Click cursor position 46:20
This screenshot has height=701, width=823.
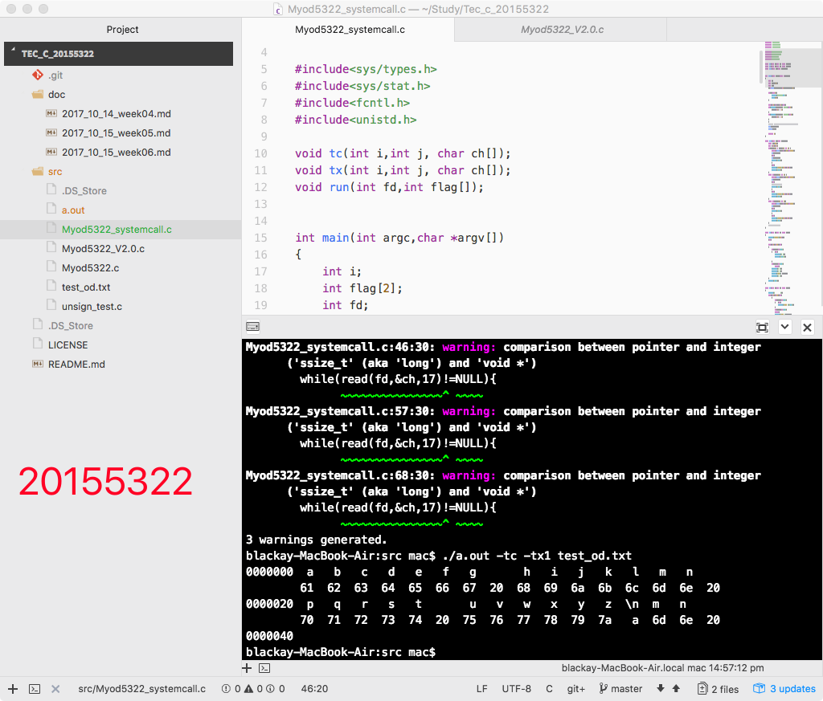[314, 689]
